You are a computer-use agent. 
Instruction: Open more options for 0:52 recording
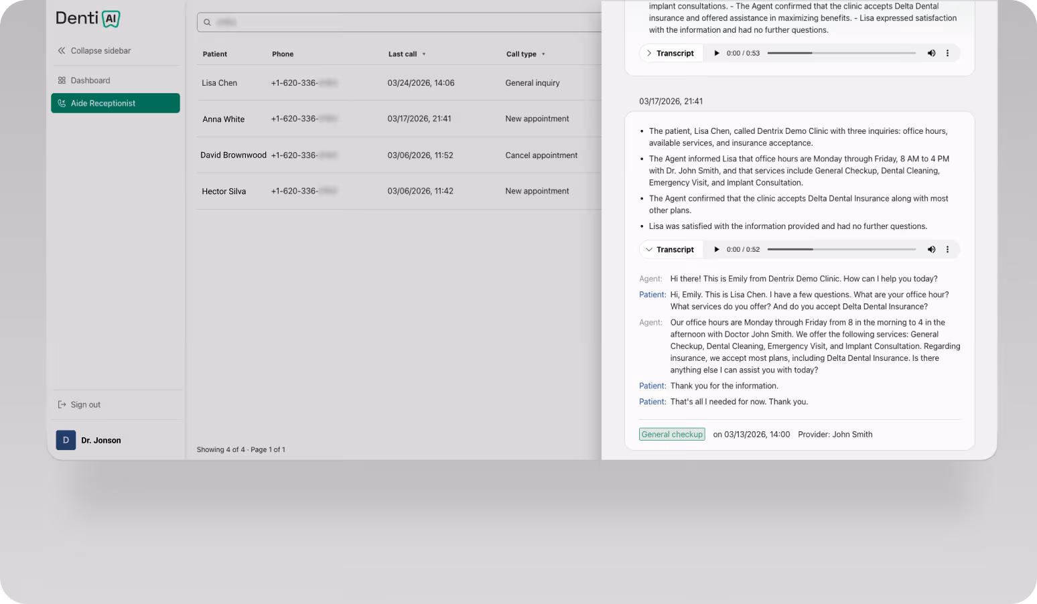click(947, 250)
